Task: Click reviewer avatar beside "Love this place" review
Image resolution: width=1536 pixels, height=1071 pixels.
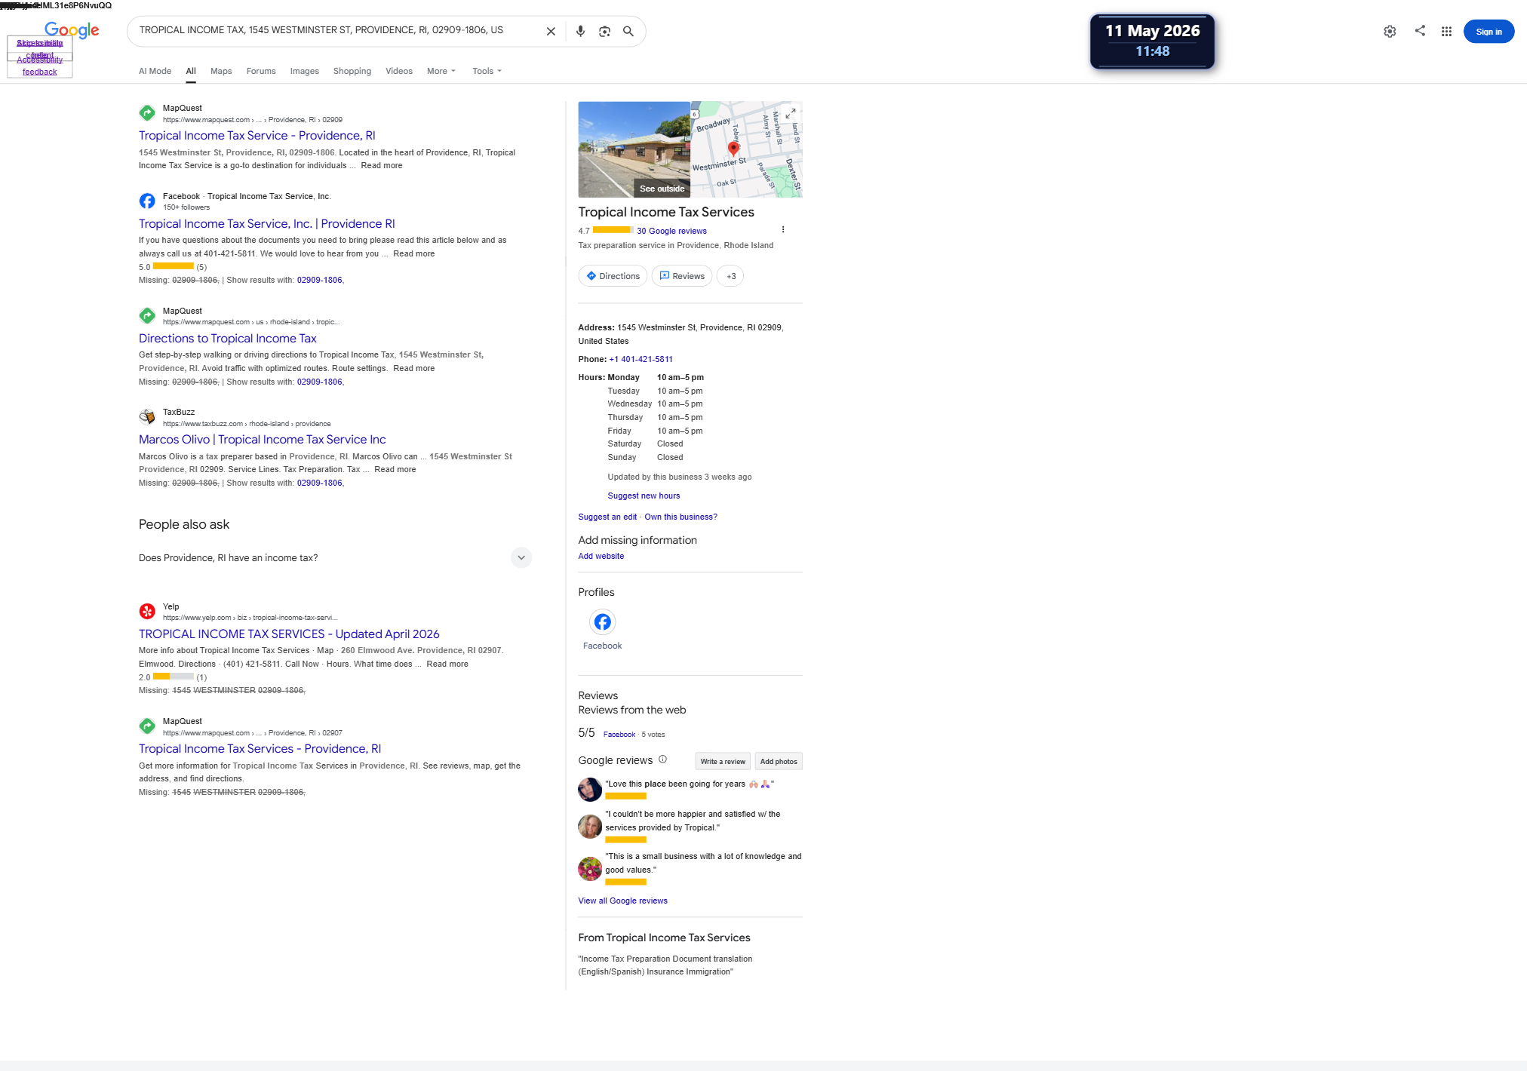Action: (590, 790)
